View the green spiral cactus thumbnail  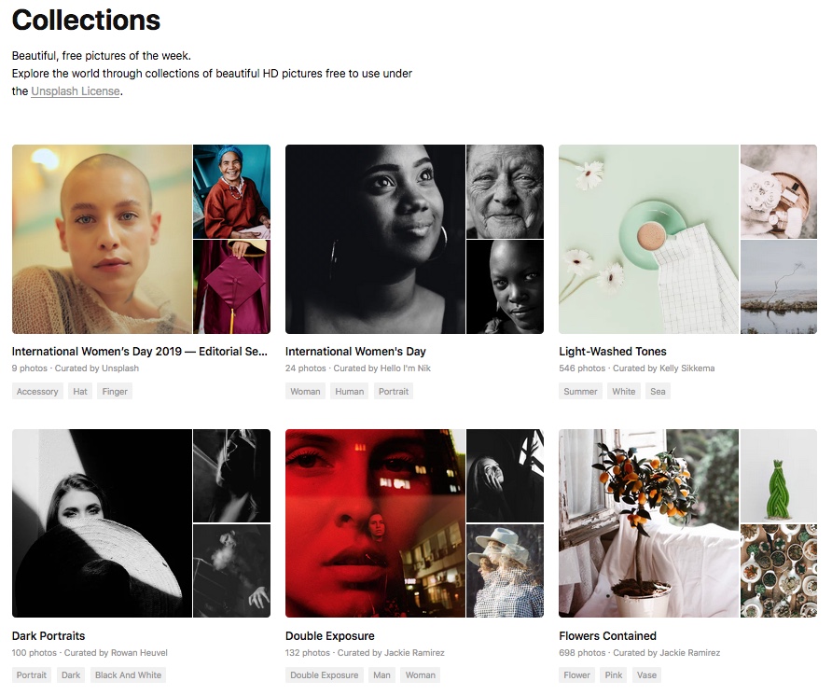tap(778, 475)
